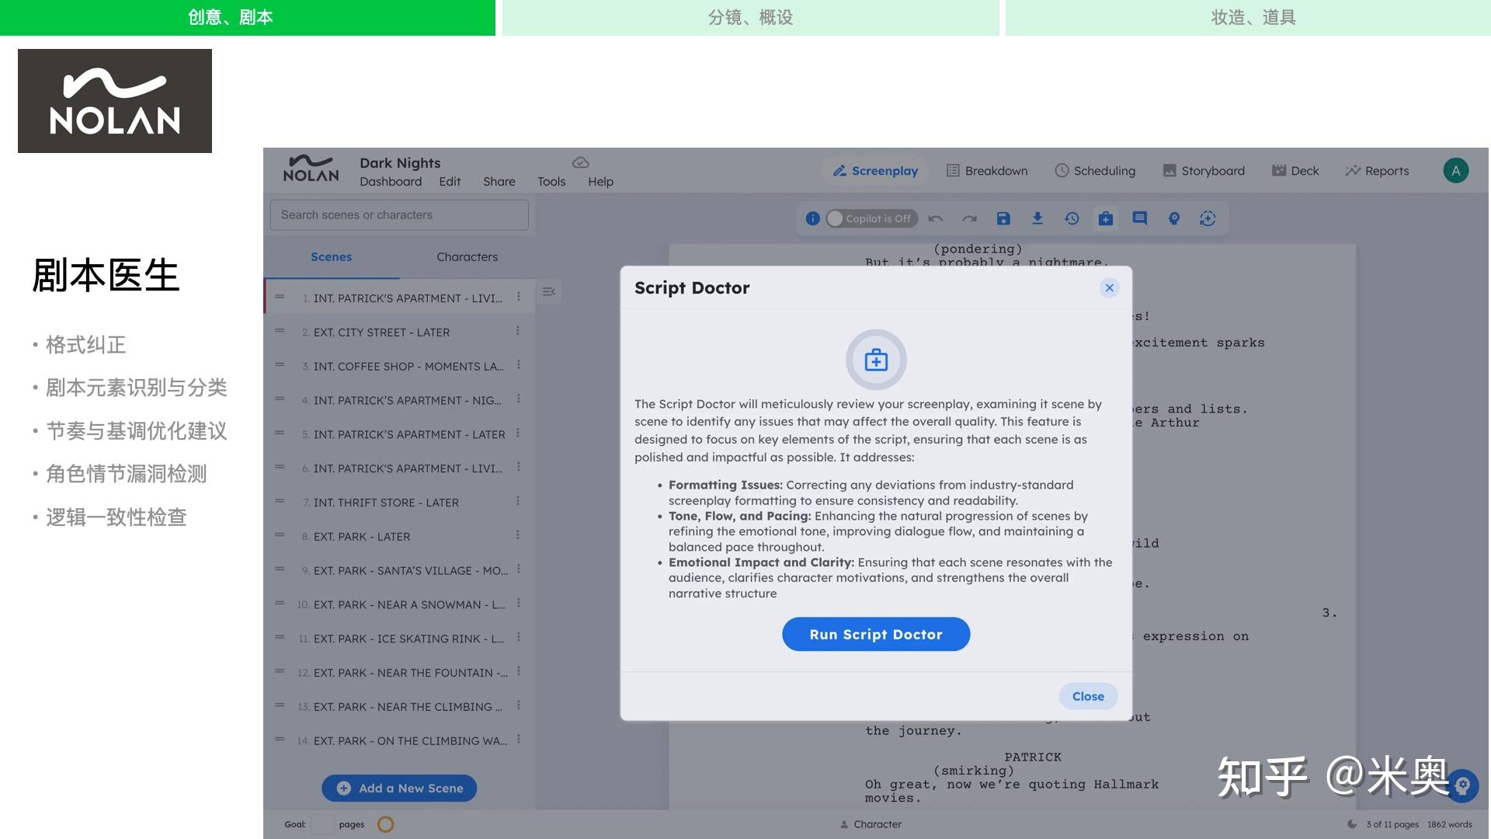Open options menu for scene 1 Patrick's Apartment
The width and height of the screenshot is (1491, 839).
point(518,297)
